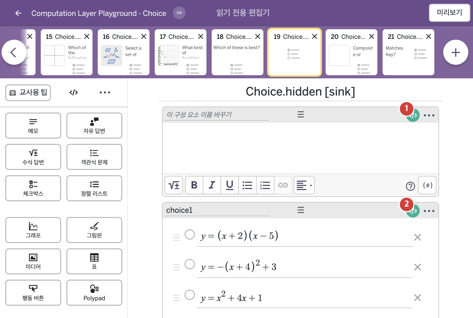Remove the y=-(x+4)²+3 choice

(418, 267)
